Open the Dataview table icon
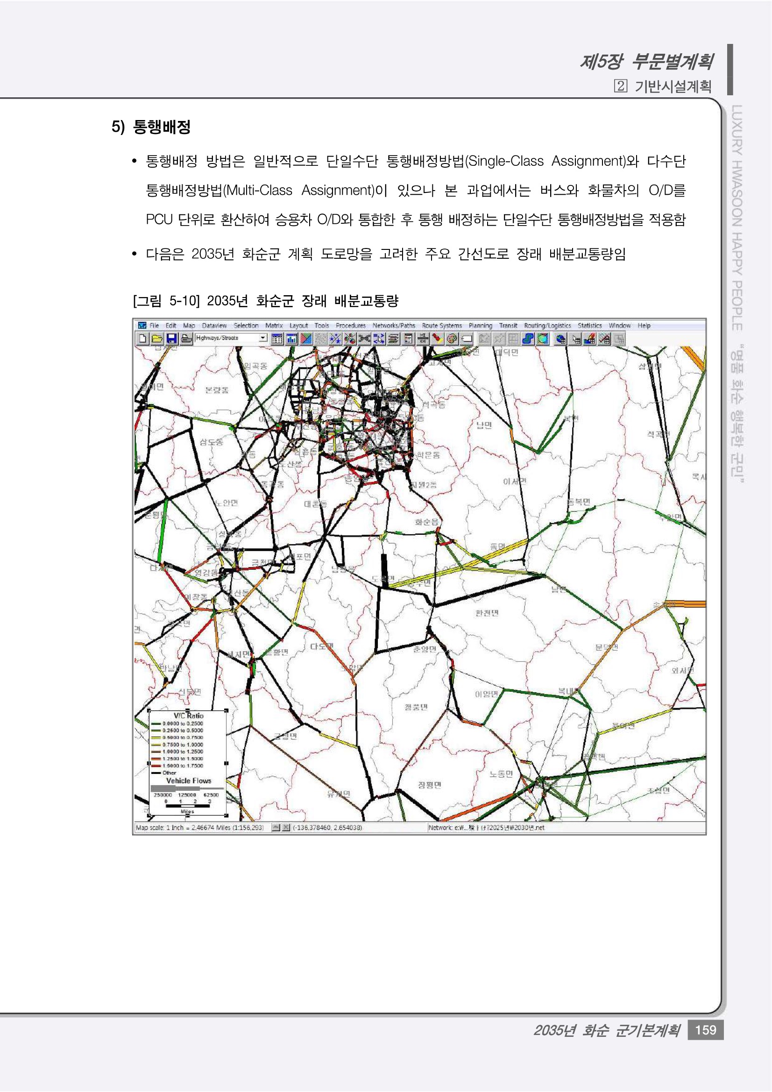 click(x=277, y=339)
